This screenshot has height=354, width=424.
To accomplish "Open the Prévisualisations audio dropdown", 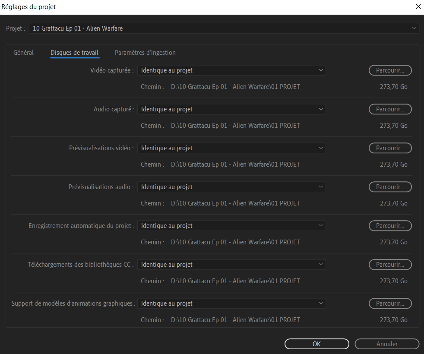I will tap(231, 186).
